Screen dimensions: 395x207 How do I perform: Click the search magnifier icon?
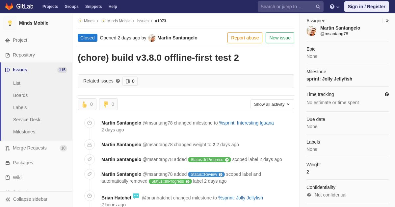tap(318, 7)
